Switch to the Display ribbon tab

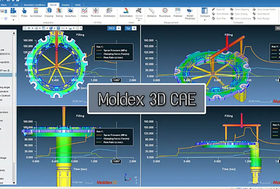[65, 5]
